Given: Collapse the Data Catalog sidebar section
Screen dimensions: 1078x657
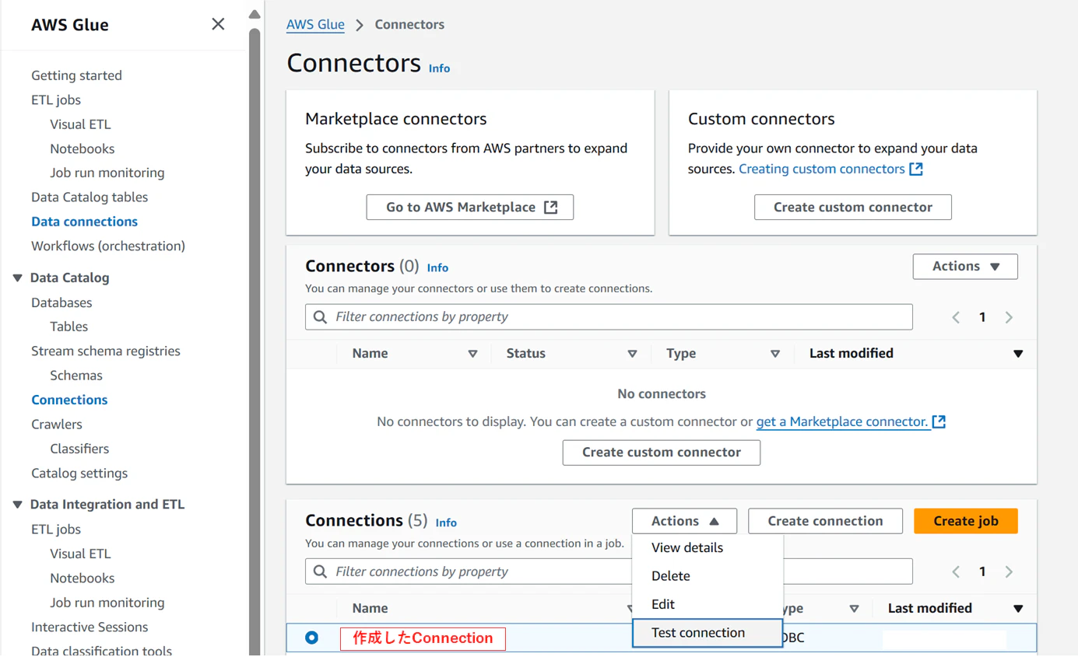Looking at the screenshot, I should (x=17, y=278).
